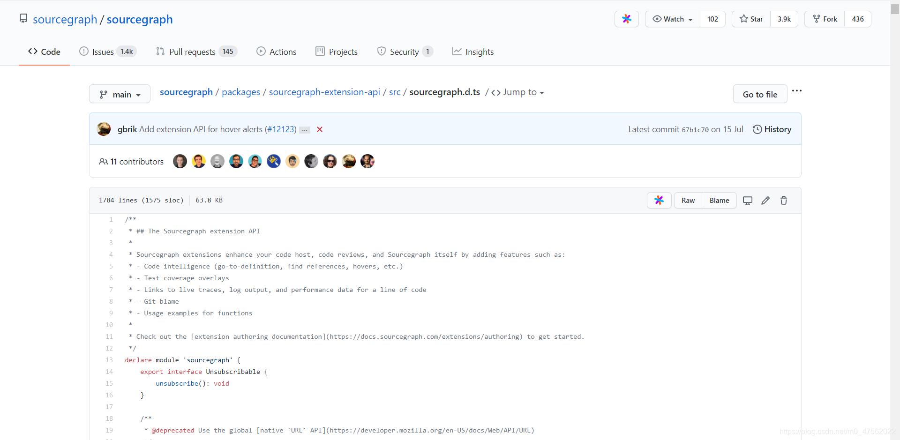Click the Sourcegraph extension icon near Raw button
The height and width of the screenshot is (440, 900).
click(x=659, y=200)
